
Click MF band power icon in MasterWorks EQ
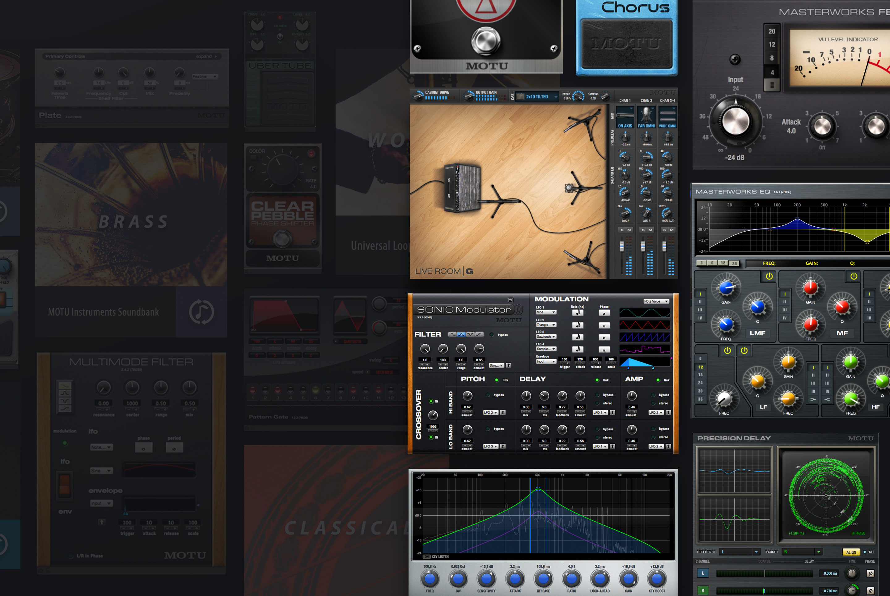[x=854, y=276]
